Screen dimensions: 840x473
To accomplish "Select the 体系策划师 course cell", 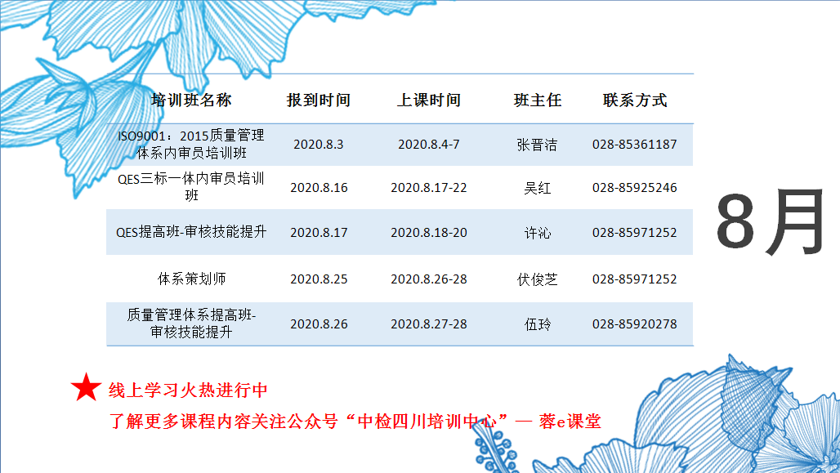I will [191, 279].
